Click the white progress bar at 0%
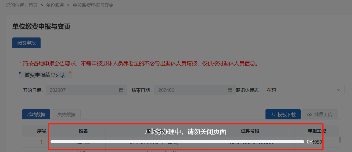 (x=177, y=142)
